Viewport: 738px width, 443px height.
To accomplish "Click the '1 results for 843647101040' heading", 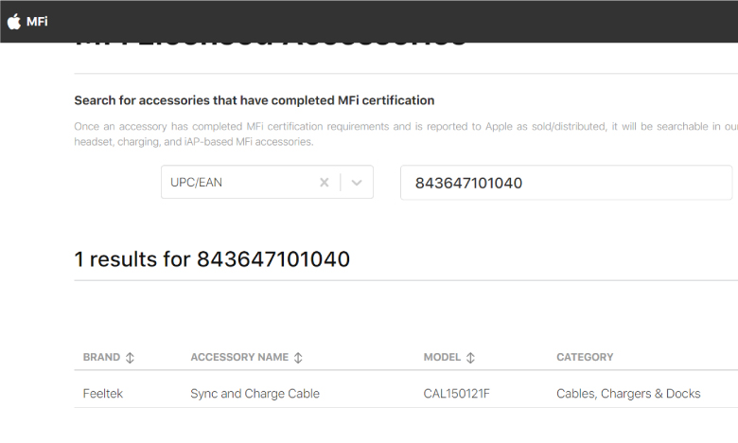I will click(x=212, y=259).
